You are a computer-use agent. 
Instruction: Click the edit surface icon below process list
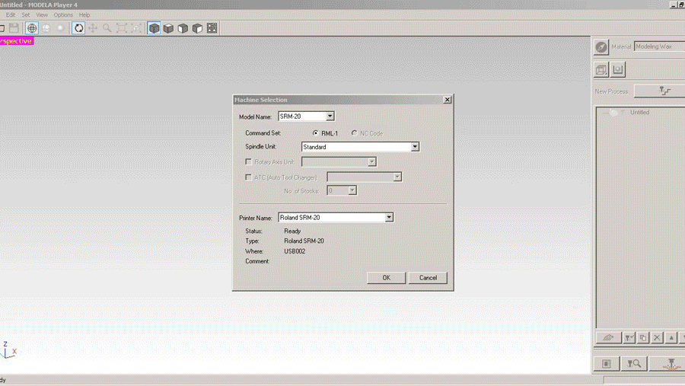click(x=608, y=337)
